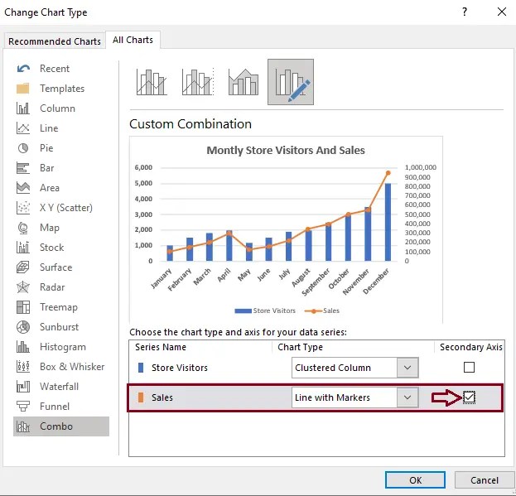The width and height of the screenshot is (516, 496).
Task: Pick the Box & Whisker chart icon
Action: tap(23, 366)
